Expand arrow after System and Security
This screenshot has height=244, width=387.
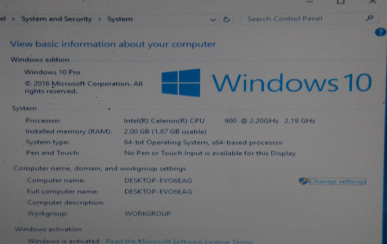tap(100, 19)
